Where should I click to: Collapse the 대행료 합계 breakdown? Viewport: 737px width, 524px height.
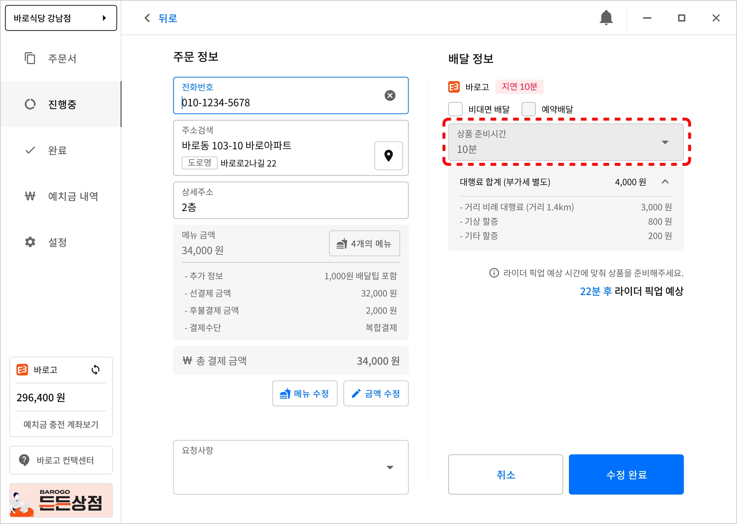click(665, 182)
